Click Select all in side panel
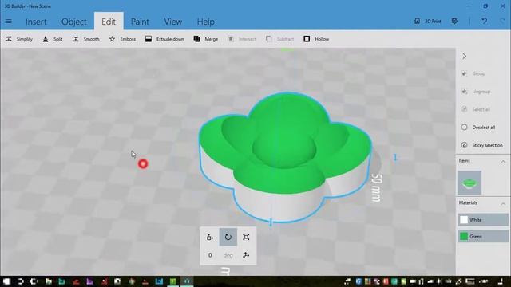Image resolution: width=511 pixels, height=287 pixels. (x=476, y=109)
